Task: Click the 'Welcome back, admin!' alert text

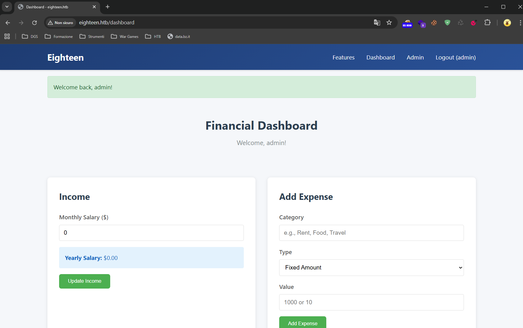Action: click(x=83, y=87)
